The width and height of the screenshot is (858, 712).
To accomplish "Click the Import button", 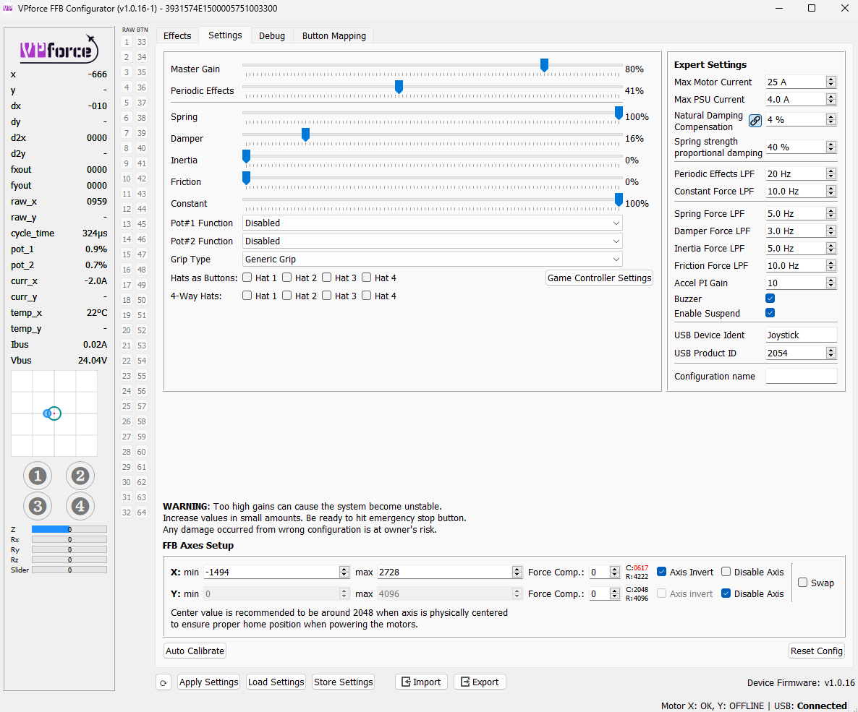I will click(x=421, y=682).
